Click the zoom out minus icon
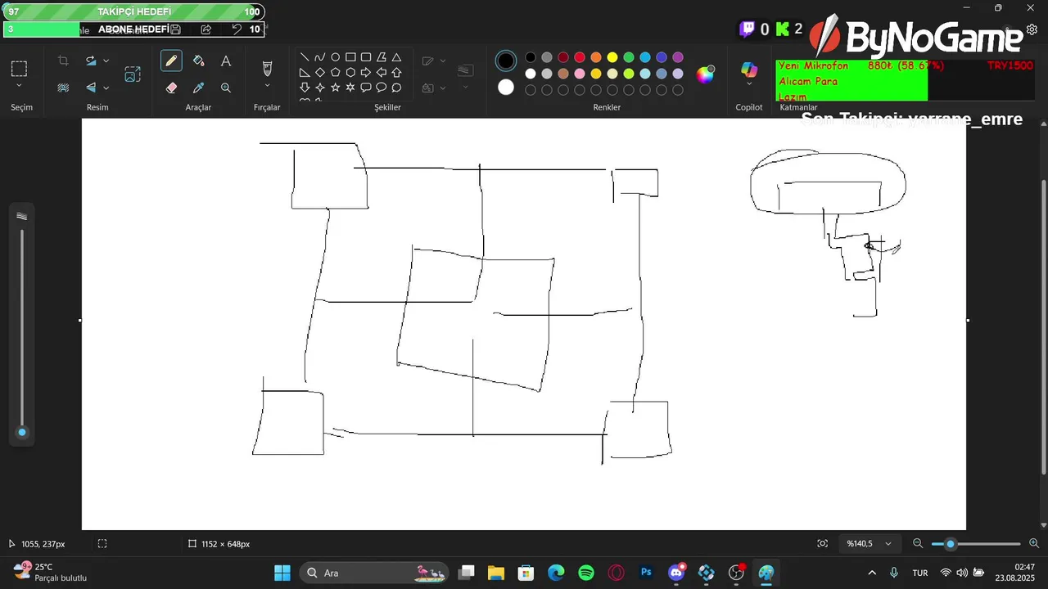This screenshot has width=1048, height=589. (x=918, y=543)
